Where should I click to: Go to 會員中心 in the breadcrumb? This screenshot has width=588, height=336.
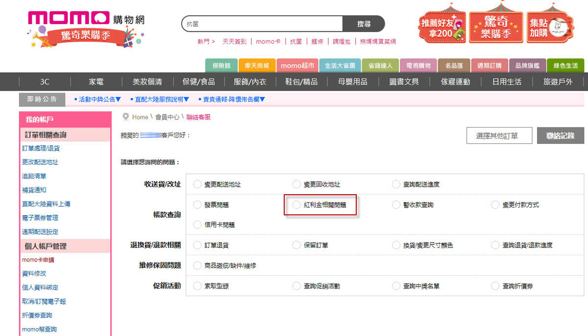[x=168, y=117]
